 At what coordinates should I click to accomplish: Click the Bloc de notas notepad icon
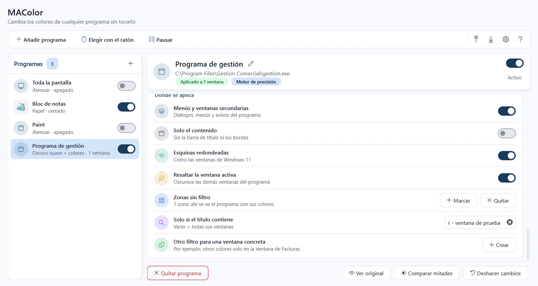(x=21, y=107)
